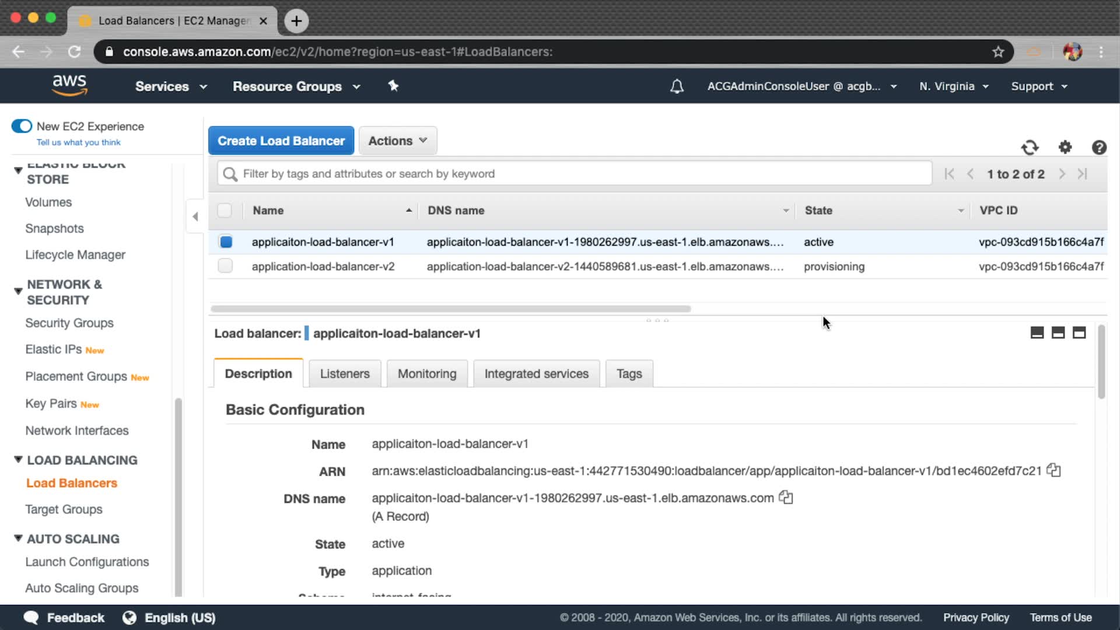This screenshot has height=630, width=1120.
Task: Open the Actions dropdown
Action: 398,141
